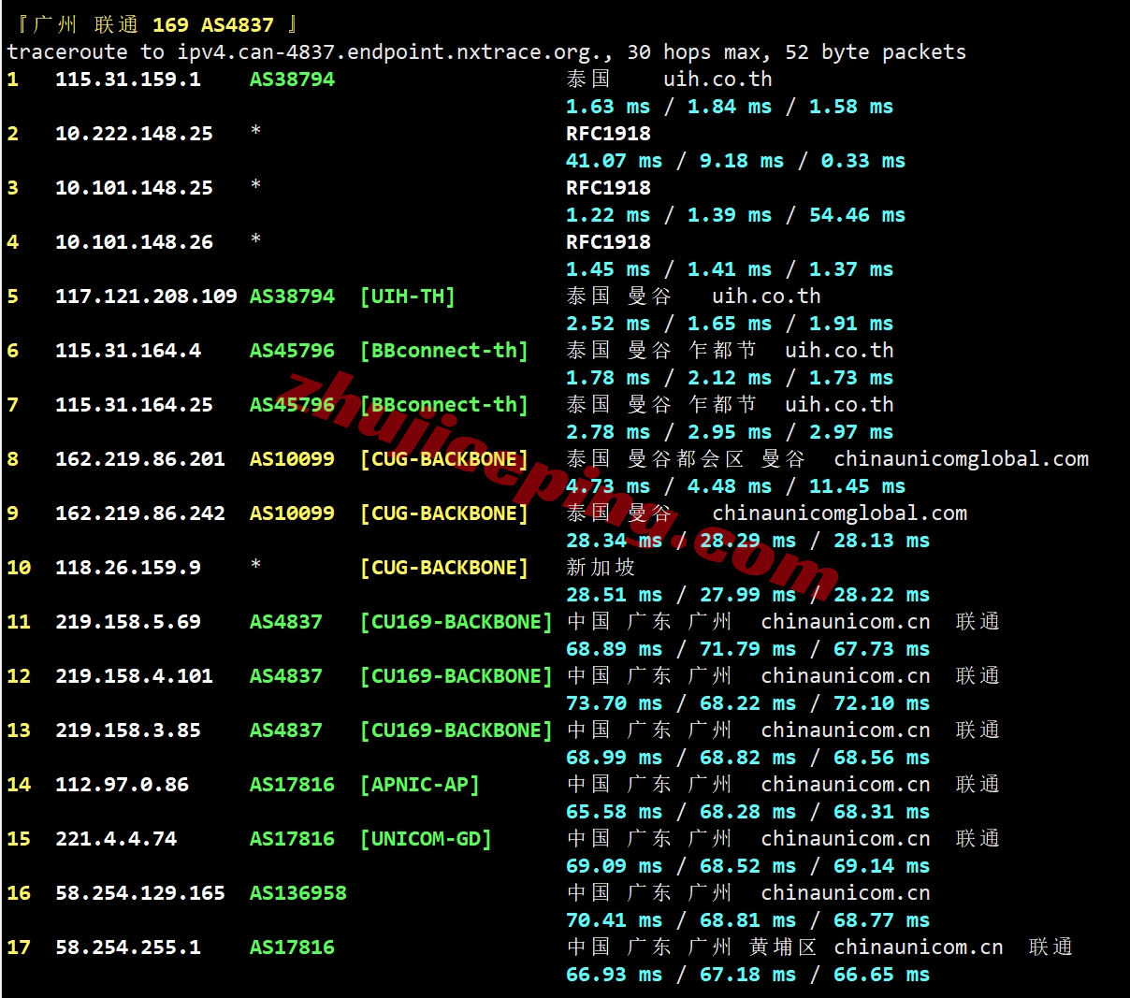Select the hostname ipv4.can-4837.endpoint.nxtrace.org.
The image size is (1130, 998).
pos(390,51)
